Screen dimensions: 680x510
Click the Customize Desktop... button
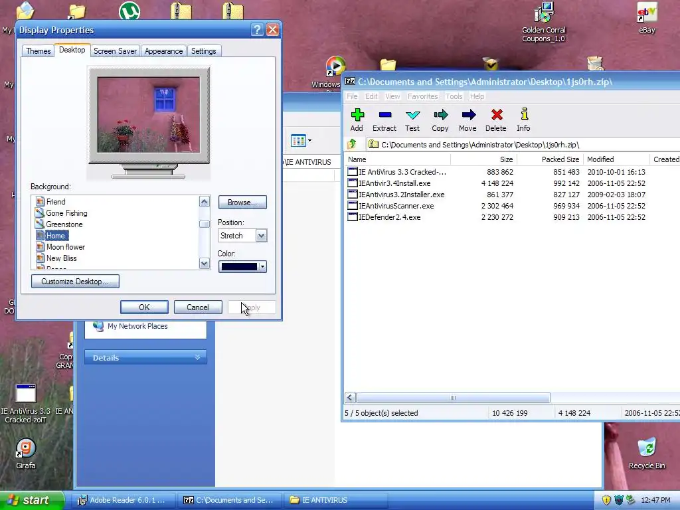(75, 281)
